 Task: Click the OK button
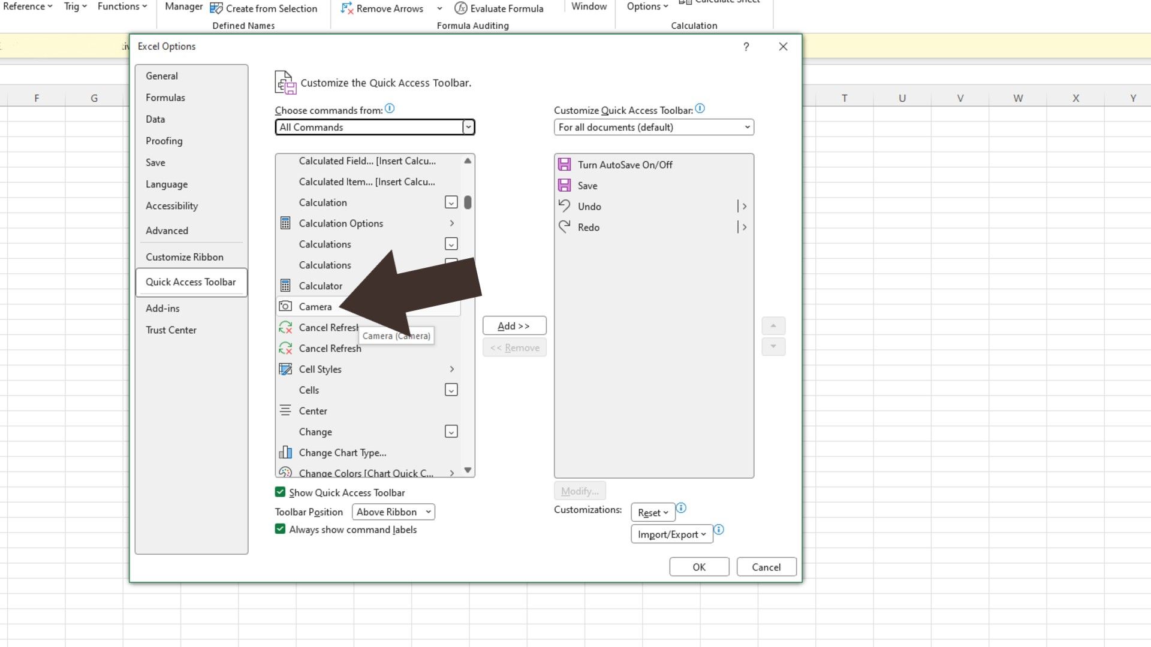(699, 567)
